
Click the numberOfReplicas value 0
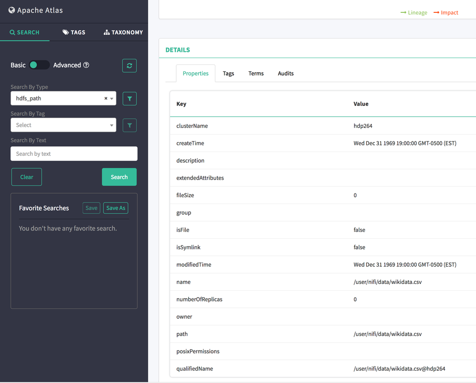click(355, 300)
